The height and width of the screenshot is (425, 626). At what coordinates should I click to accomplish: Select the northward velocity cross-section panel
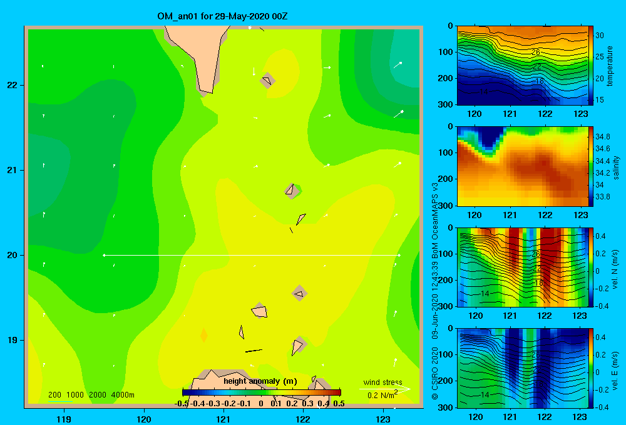coord(523,267)
